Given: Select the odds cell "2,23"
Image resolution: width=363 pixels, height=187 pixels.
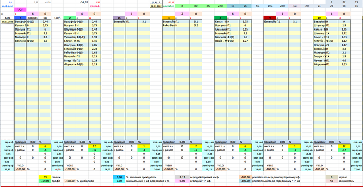Looking at the screenshot, I should [x=94, y=49].
